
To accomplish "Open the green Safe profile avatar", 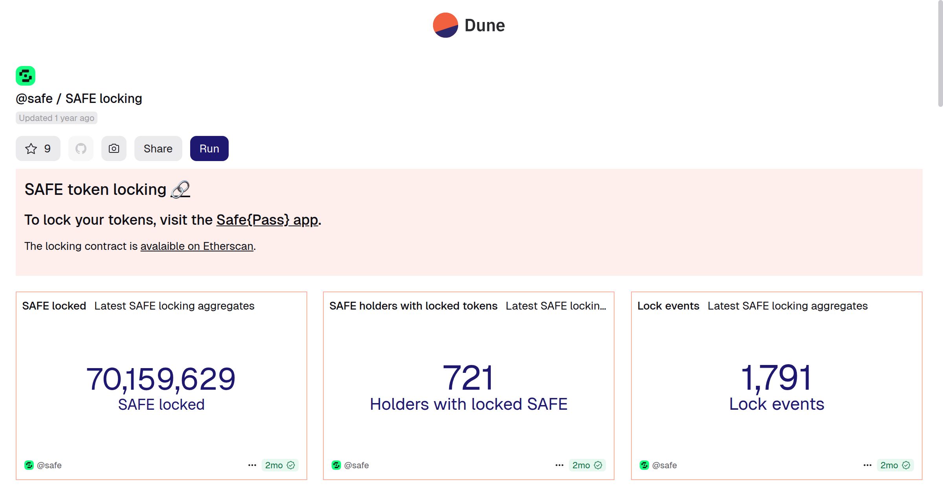I will pyautogui.click(x=26, y=76).
